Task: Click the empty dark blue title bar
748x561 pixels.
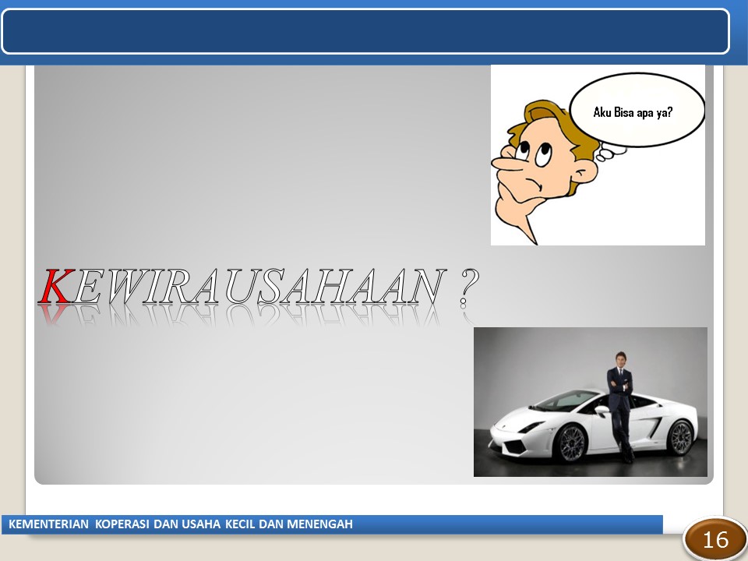Action: (365, 31)
